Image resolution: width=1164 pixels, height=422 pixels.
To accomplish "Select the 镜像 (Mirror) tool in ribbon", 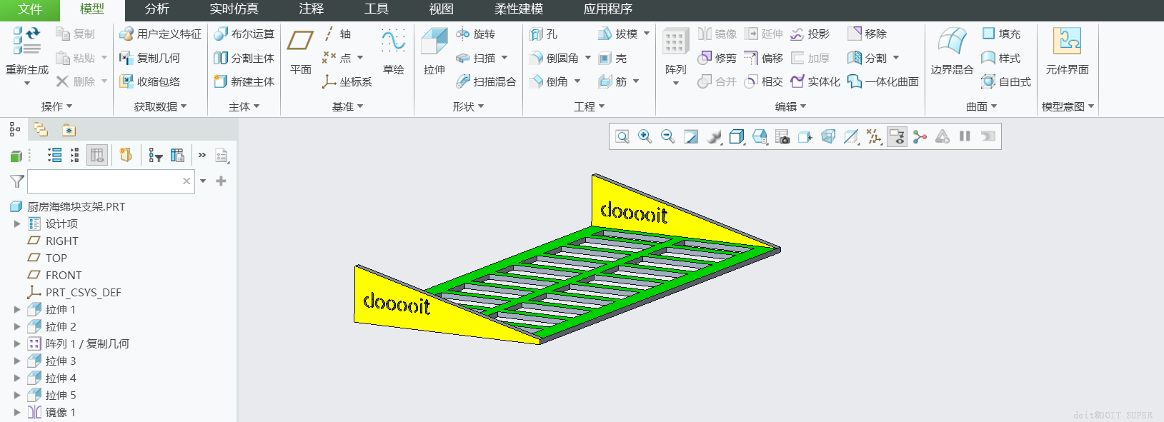I will tap(717, 34).
